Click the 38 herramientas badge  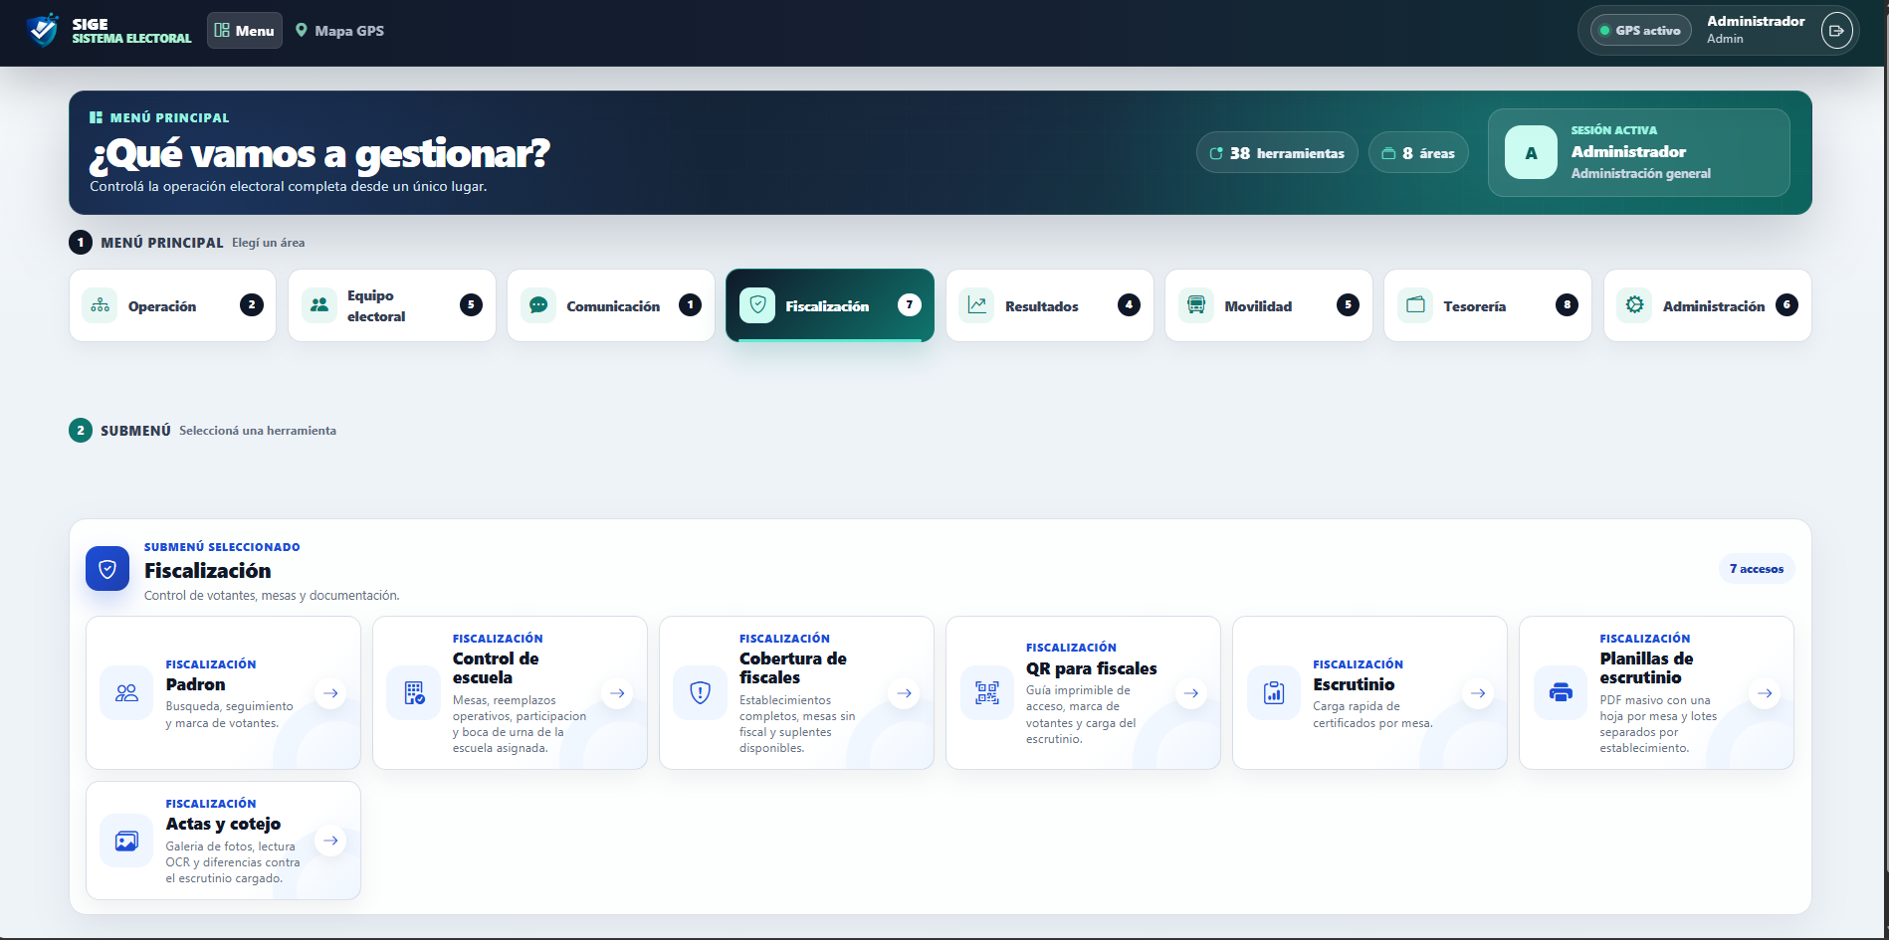(x=1277, y=153)
